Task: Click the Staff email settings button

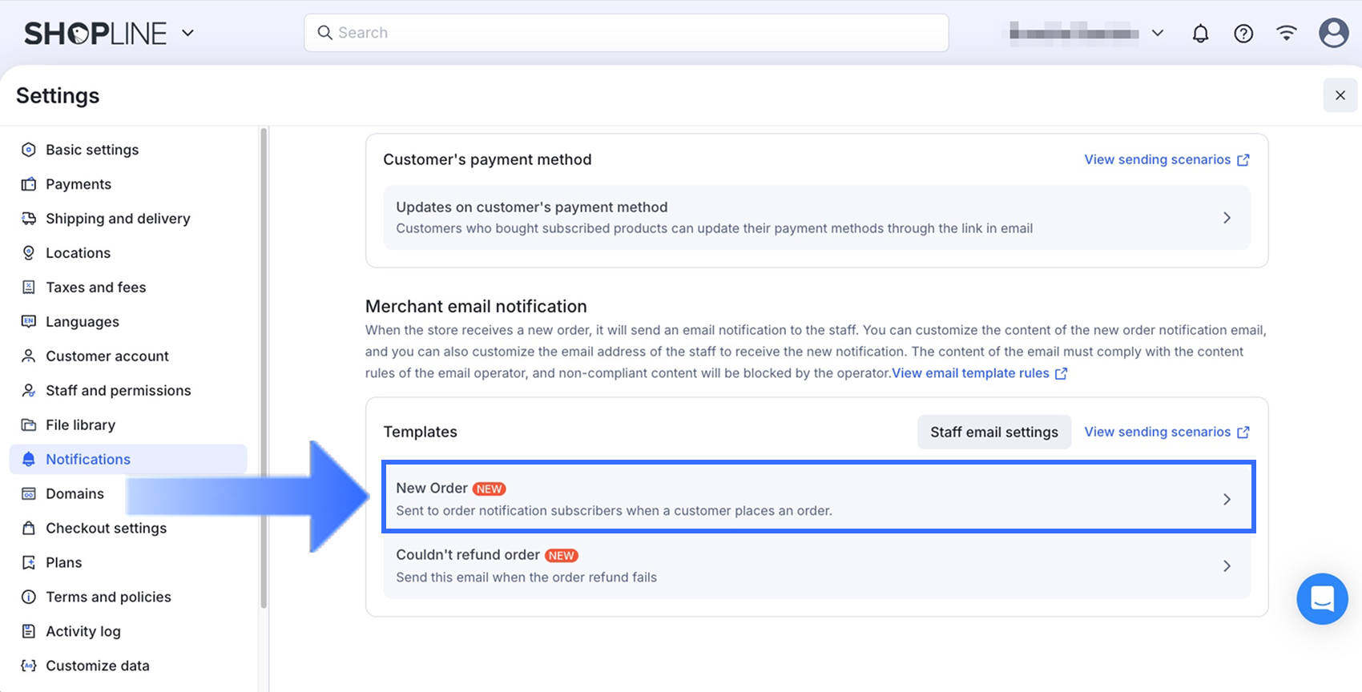Action: (x=993, y=432)
